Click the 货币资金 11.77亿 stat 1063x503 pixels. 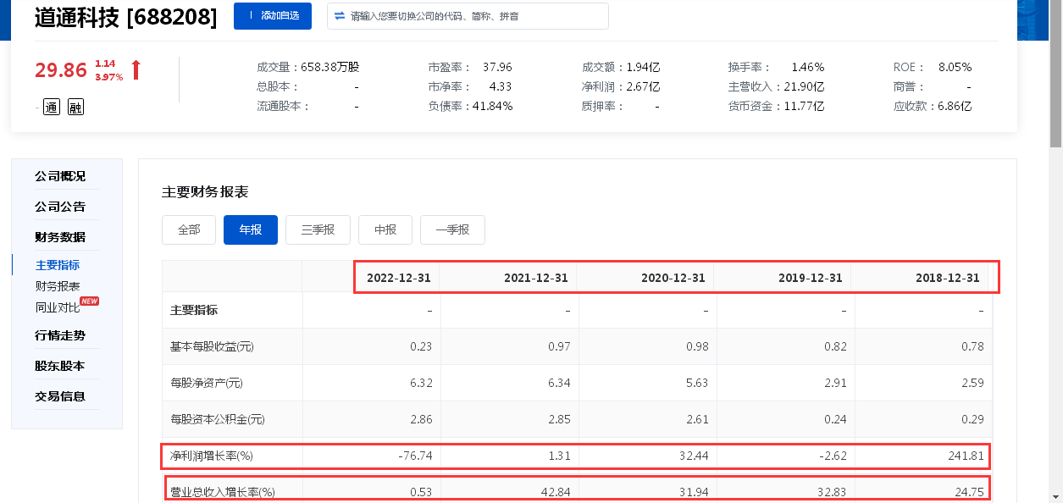click(776, 106)
